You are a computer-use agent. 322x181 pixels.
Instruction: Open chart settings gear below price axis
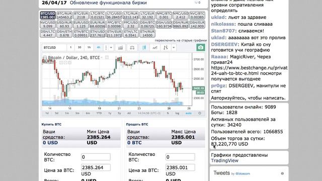coord(200,113)
